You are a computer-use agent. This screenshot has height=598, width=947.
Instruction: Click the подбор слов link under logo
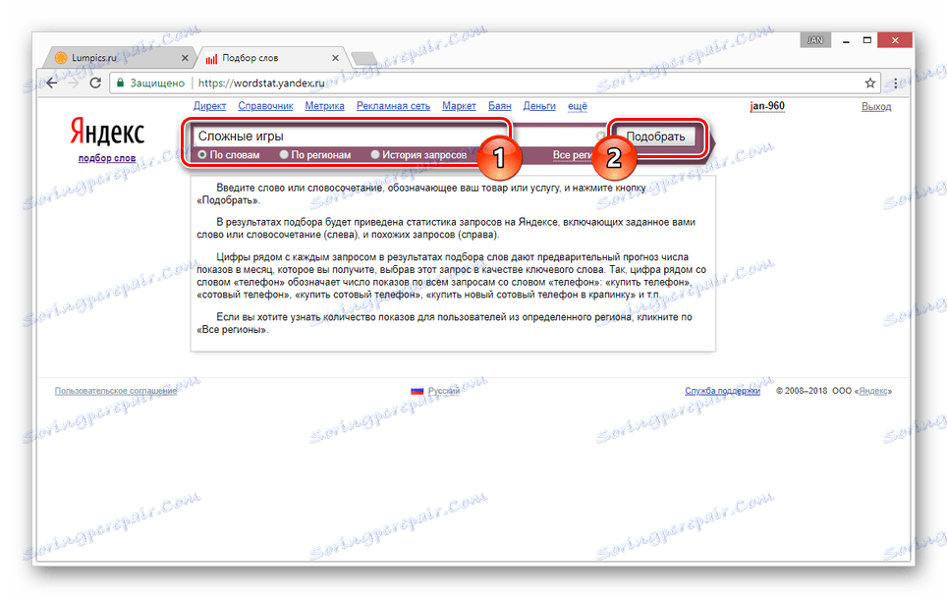pyautogui.click(x=107, y=158)
